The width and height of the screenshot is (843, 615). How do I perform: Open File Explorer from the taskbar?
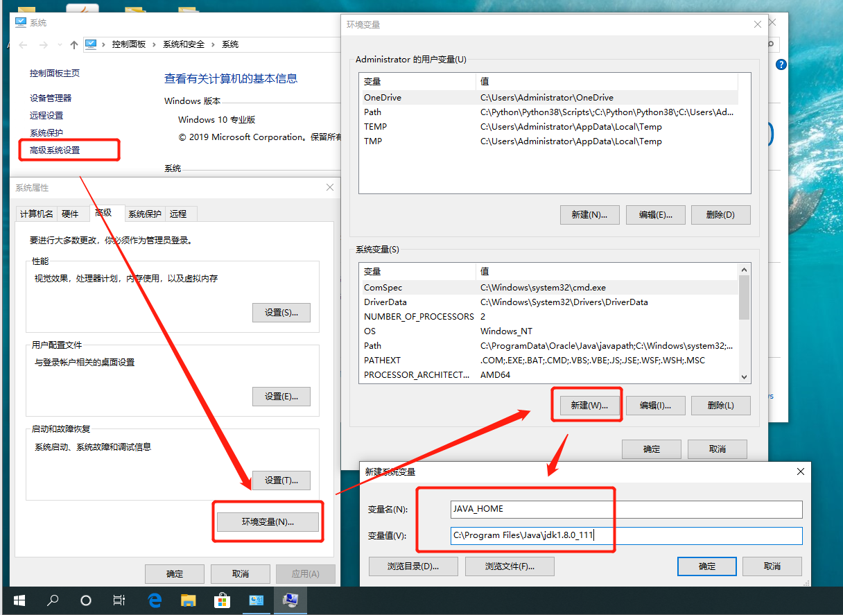click(x=189, y=600)
